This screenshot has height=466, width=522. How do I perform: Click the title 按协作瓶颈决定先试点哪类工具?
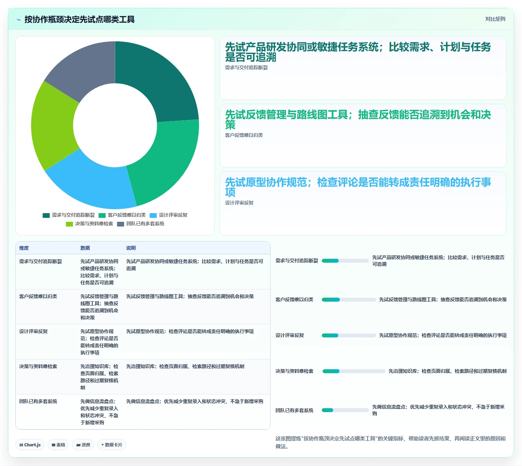(x=79, y=19)
